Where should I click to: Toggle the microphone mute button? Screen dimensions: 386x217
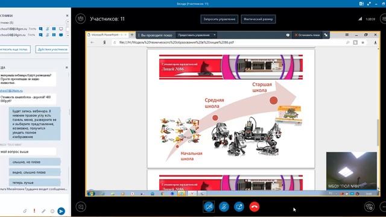(x=224, y=207)
